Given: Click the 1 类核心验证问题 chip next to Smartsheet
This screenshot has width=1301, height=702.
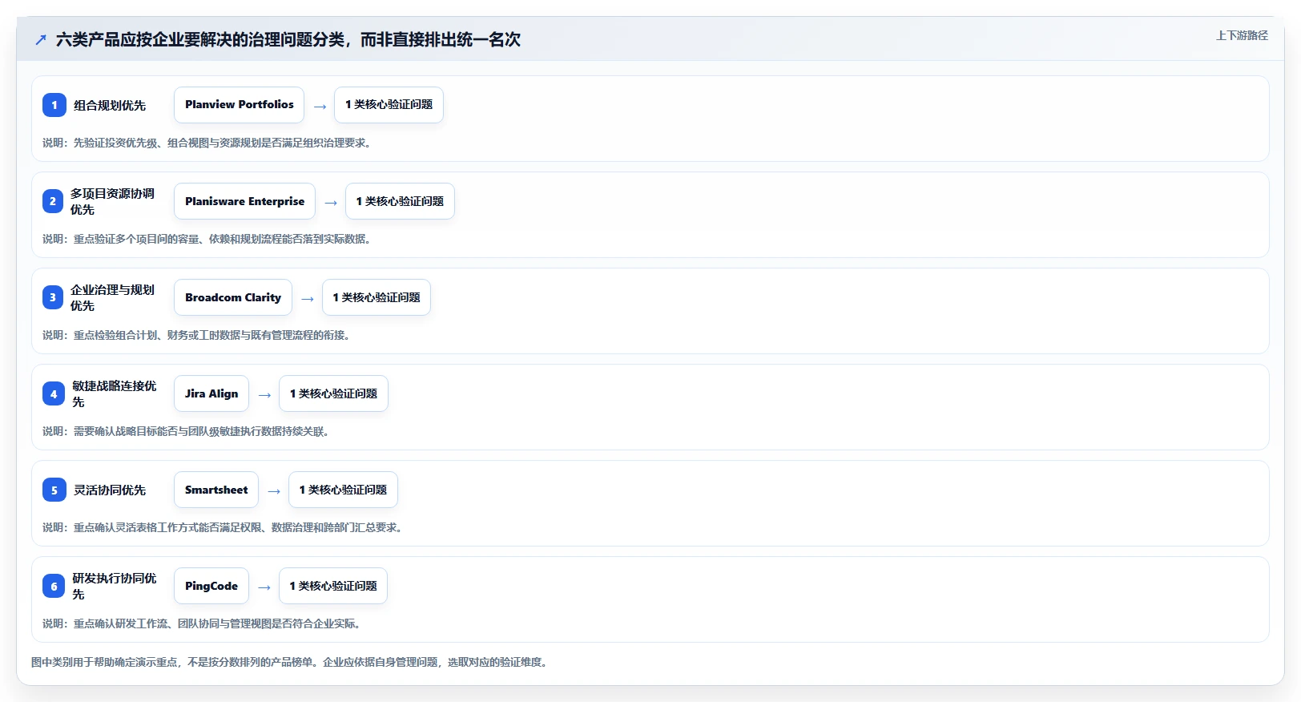Looking at the screenshot, I should [x=343, y=490].
